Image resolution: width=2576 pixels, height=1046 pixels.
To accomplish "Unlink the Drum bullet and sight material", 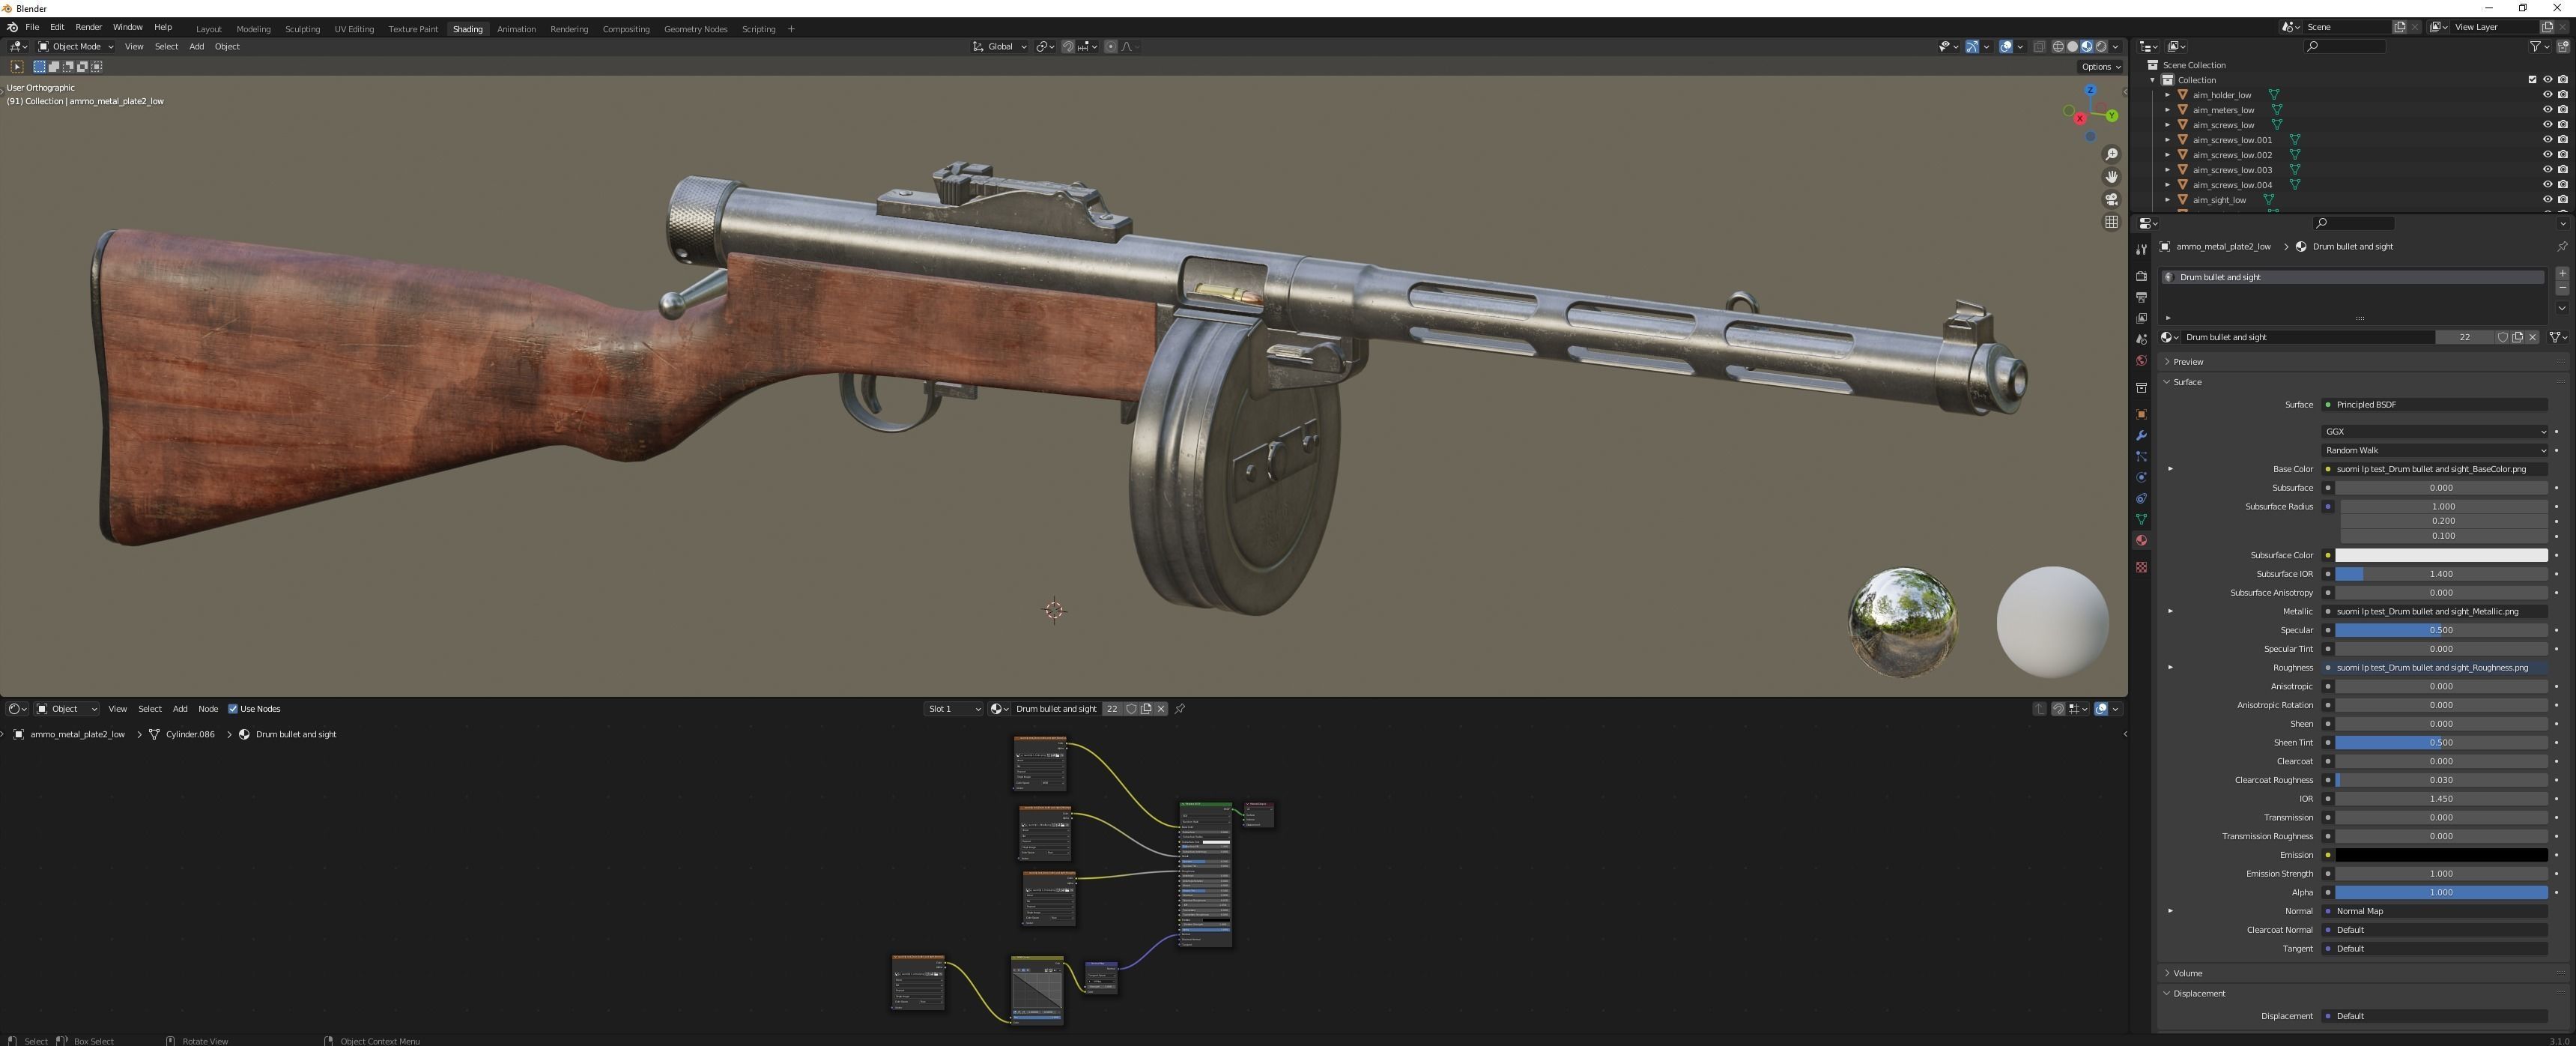I will 2533,337.
